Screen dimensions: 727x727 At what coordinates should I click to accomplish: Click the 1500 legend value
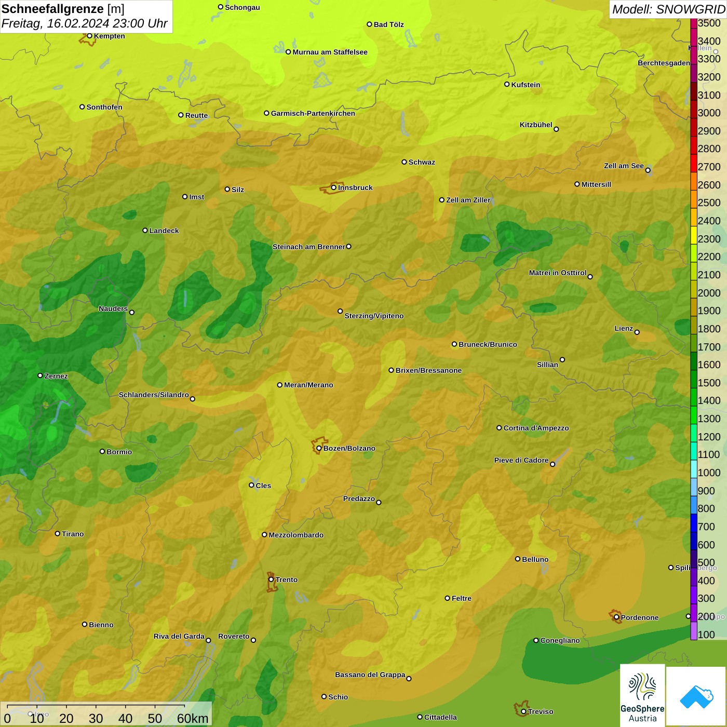pos(709,383)
